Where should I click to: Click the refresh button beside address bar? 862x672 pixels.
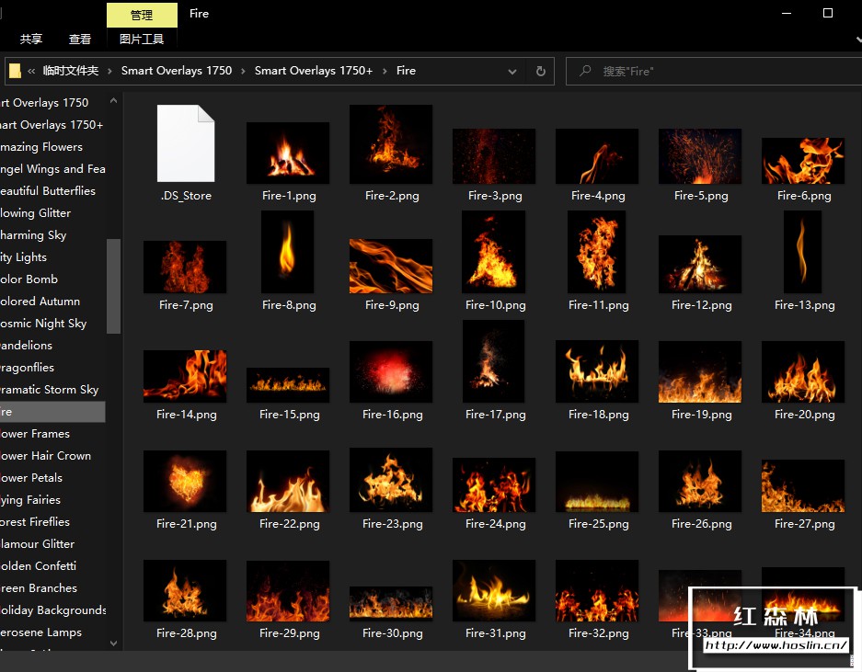[541, 71]
